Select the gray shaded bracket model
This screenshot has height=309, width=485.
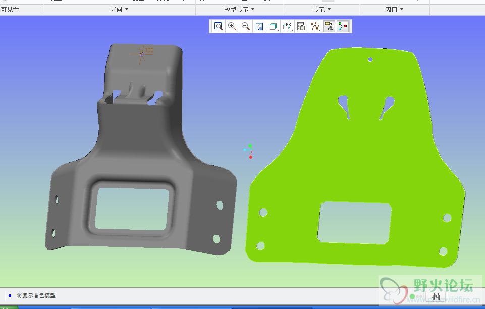141,150
